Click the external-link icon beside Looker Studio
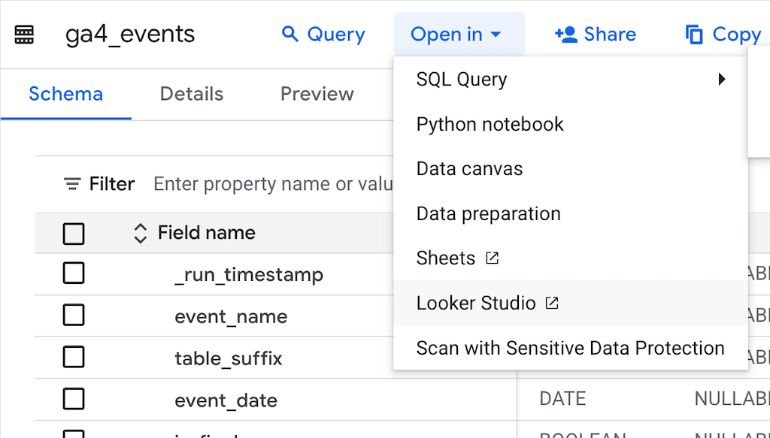770x438 pixels. (x=552, y=303)
